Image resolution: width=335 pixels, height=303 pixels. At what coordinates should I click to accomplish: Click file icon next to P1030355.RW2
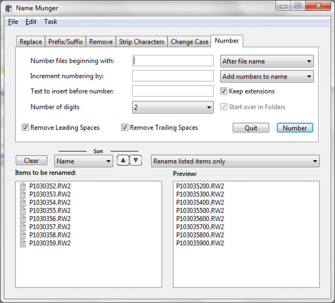(x=23, y=210)
